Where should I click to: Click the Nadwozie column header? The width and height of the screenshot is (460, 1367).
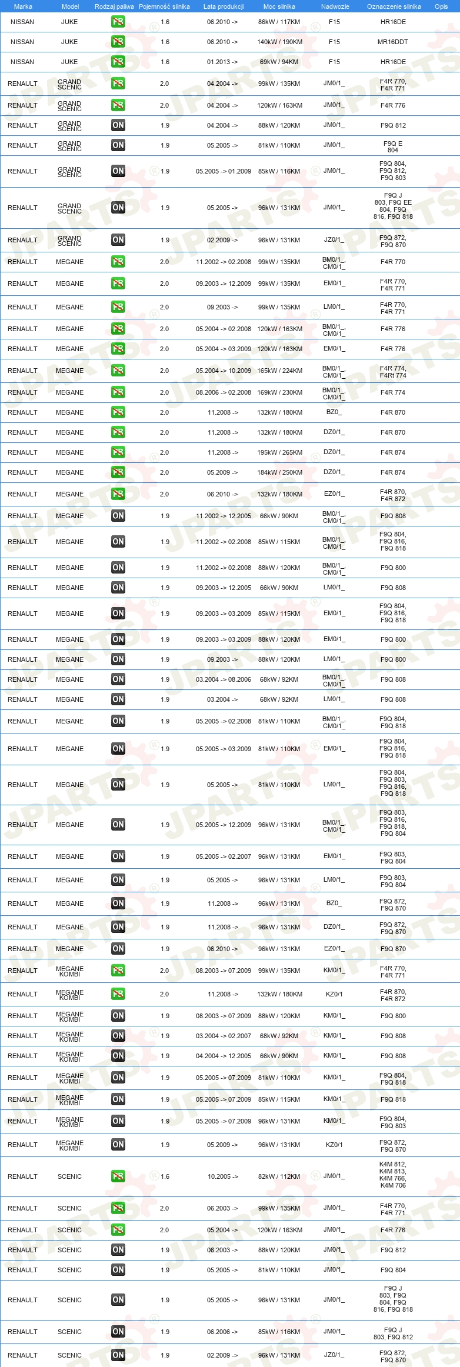335,6
